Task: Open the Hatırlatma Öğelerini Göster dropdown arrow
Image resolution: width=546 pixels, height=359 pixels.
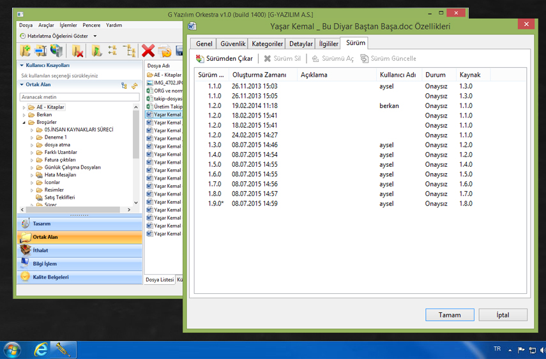Action: coord(95,36)
